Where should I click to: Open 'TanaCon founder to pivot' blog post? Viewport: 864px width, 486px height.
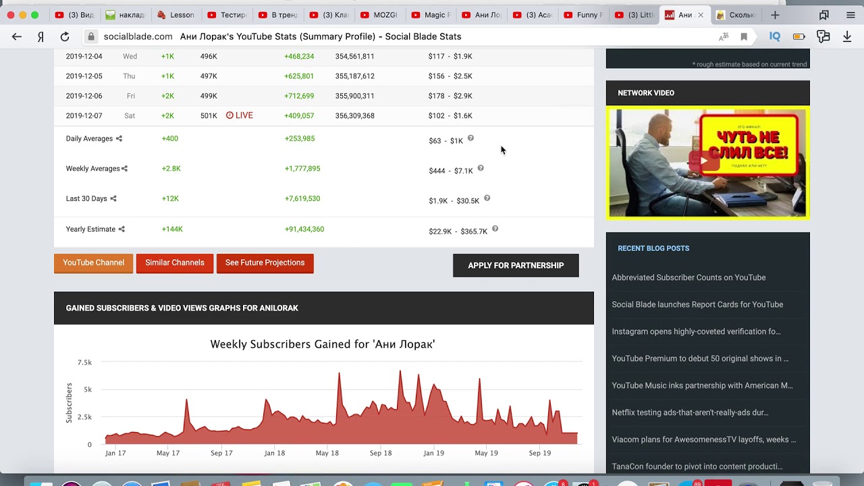click(x=697, y=466)
